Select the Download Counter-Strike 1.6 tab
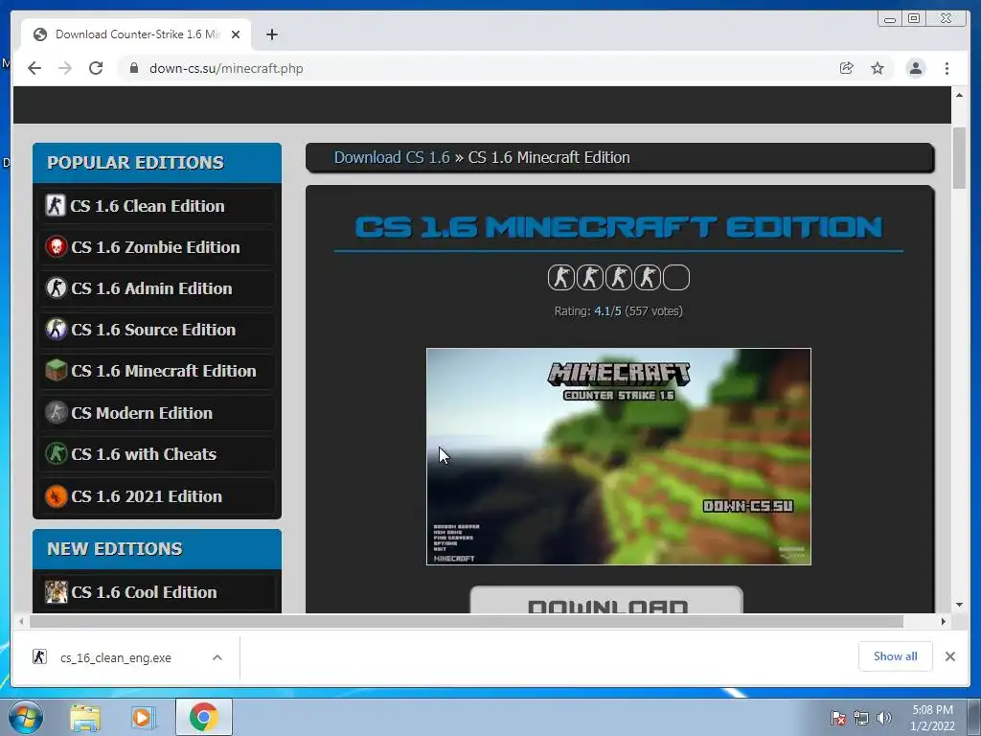981x736 pixels. point(136,34)
